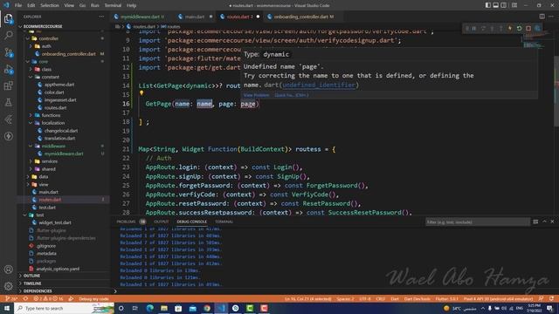Click Step Into in debug toolbar
Screen dimensions: 559x314
tap(493, 28)
